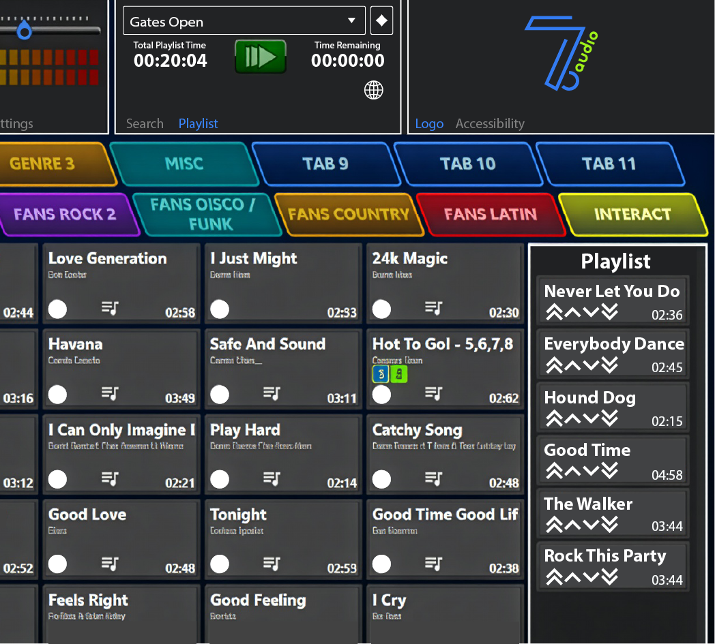
Task: Click the queue icon on I Can Only Imagine
Action: coord(110,478)
